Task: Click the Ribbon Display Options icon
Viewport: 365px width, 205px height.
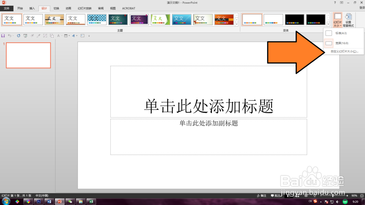Action: (x=342, y=3)
